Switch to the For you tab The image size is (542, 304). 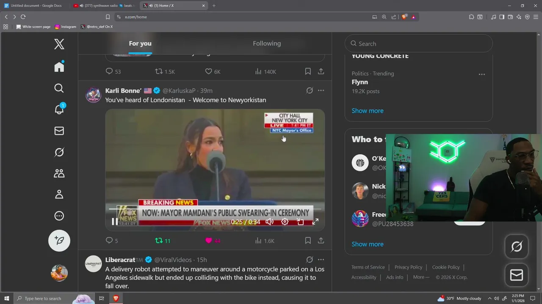tap(140, 43)
